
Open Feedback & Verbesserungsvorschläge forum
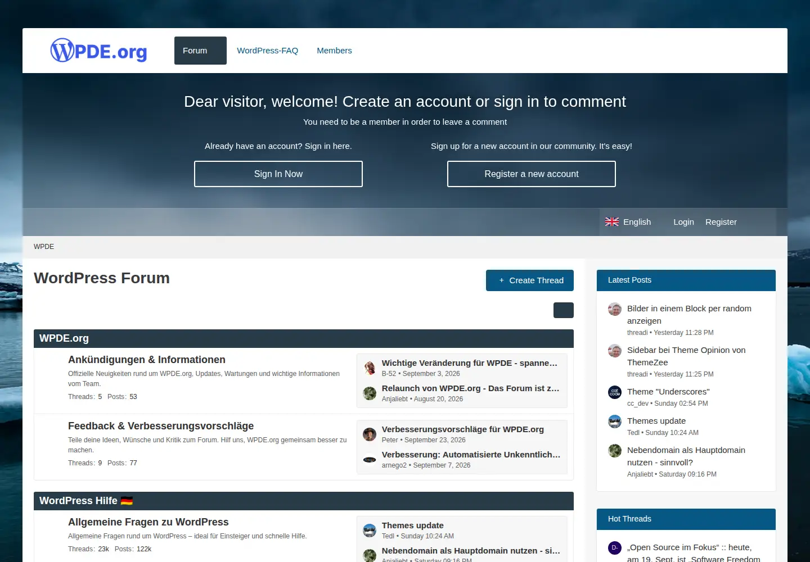click(161, 426)
